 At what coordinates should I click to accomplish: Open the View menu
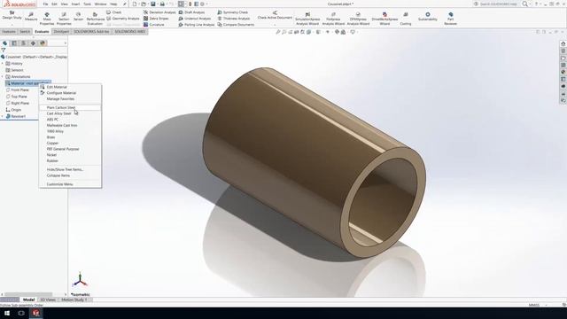click(65, 4)
